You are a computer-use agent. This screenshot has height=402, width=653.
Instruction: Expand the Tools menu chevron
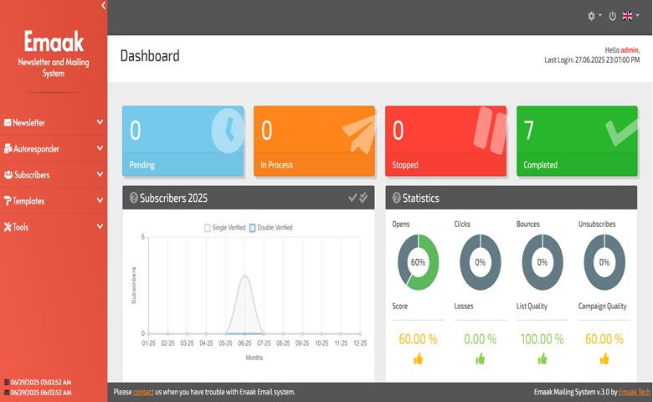coord(100,227)
